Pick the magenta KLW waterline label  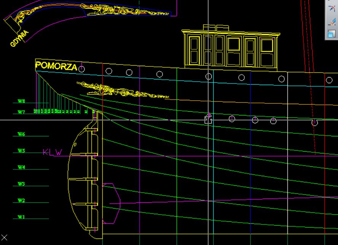[x=52, y=153]
